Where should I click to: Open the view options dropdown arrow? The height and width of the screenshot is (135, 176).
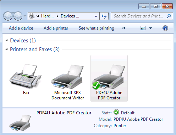tap(150, 28)
